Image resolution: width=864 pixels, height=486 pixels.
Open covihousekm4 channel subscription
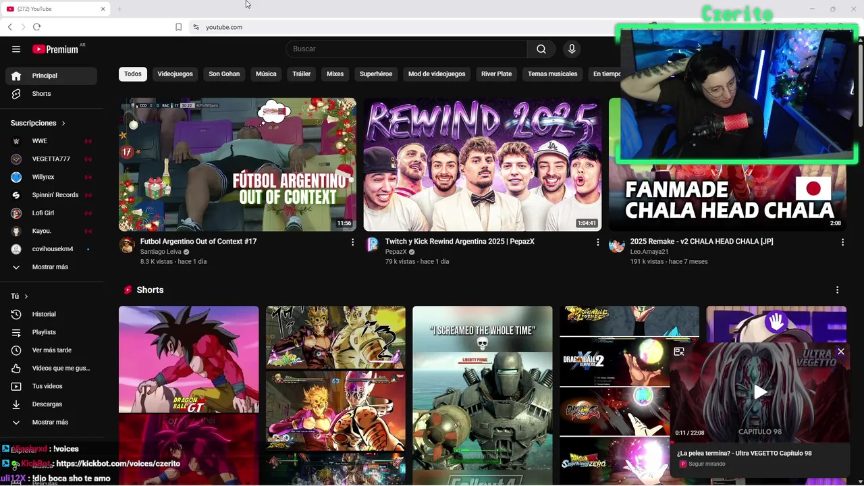pyautogui.click(x=51, y=249)
